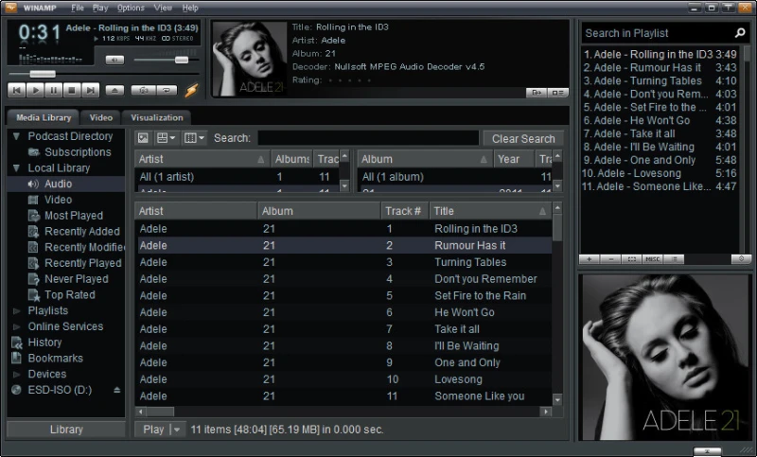757x457 pixels.
Task: Select the Media Library tab
Action: point(44,117)
